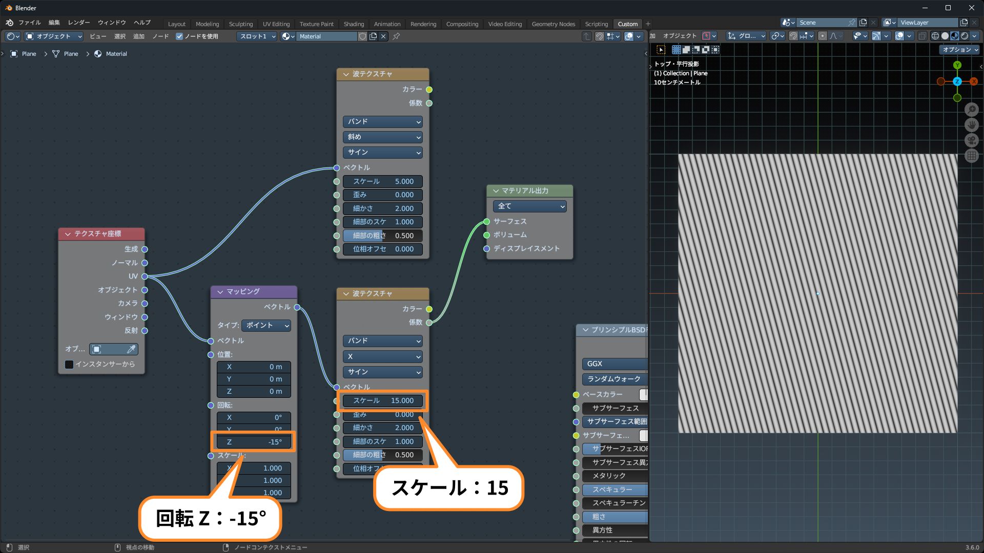Viewport: 984px width, 553px height.
Task: Click 'Plane' object in the breadcrumb
Action: (x=29, y=54)
